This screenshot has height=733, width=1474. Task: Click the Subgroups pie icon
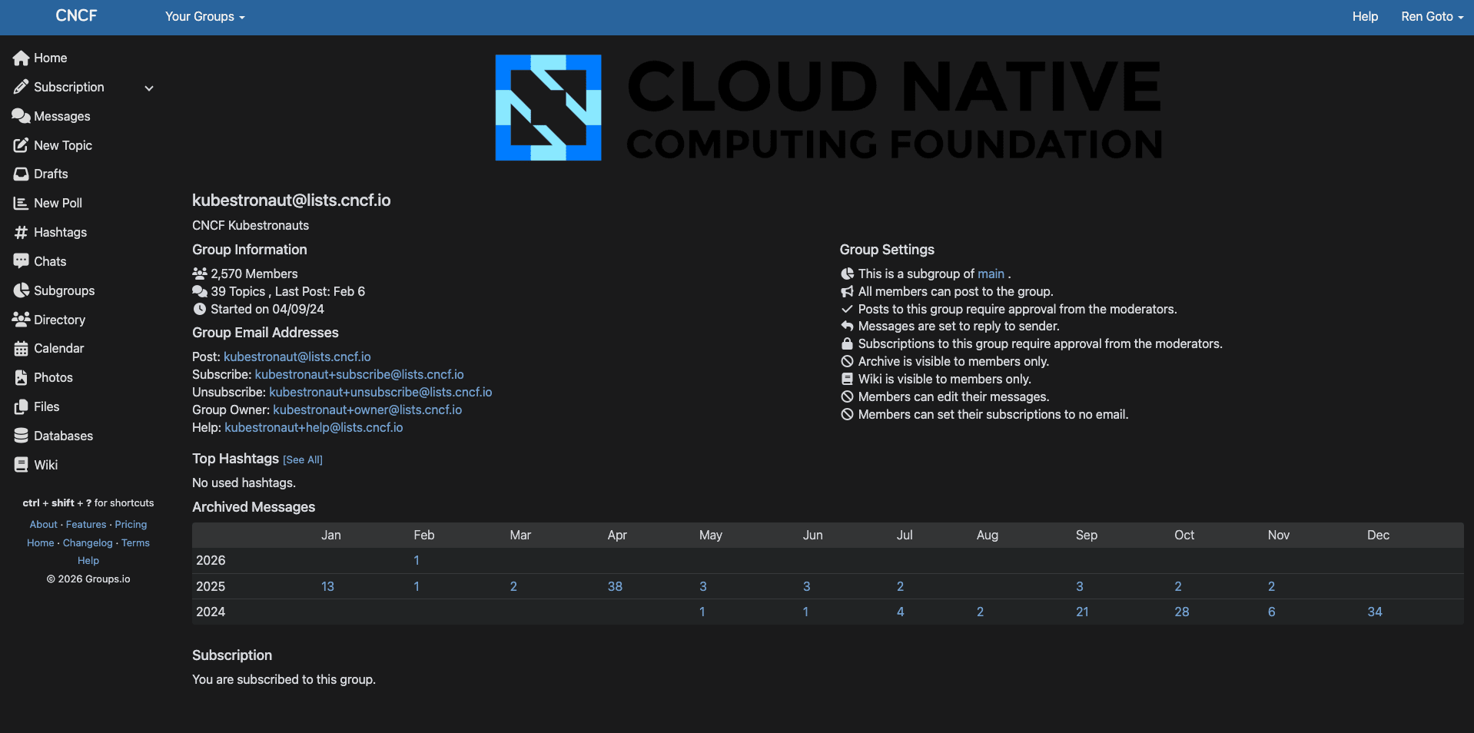click(22, 290)
